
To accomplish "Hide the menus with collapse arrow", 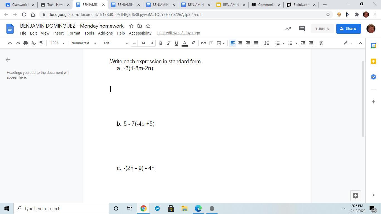I will [360, 43].
